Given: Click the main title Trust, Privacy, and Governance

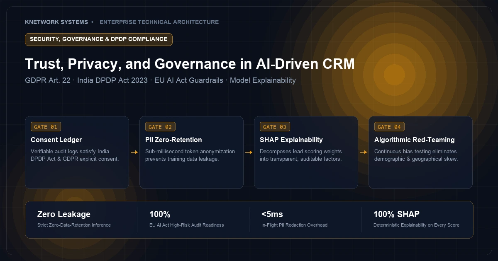Looking at the screenshot, I should 190,64.
